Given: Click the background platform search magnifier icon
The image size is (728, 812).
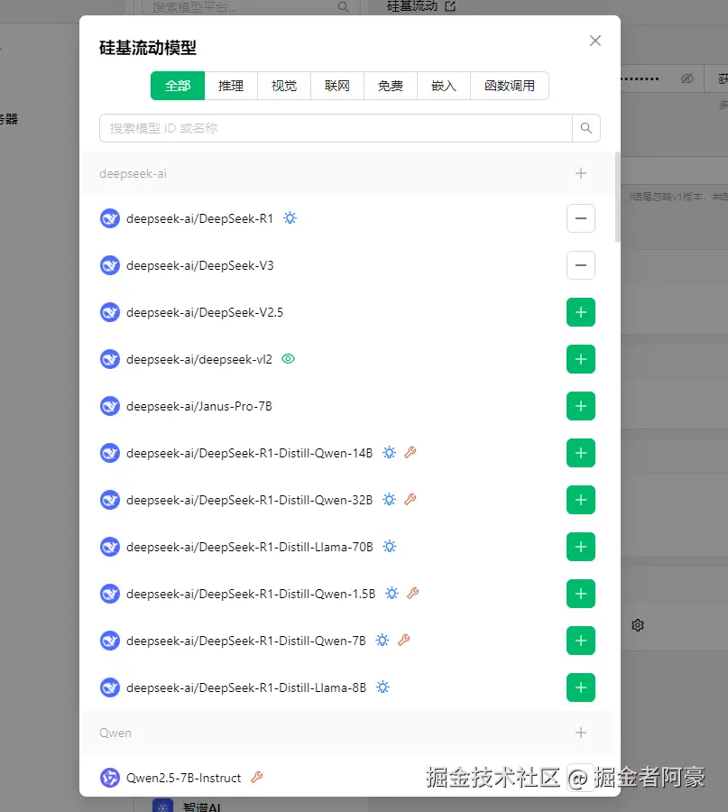Looking at the screenshot, I should pos(344,6).
